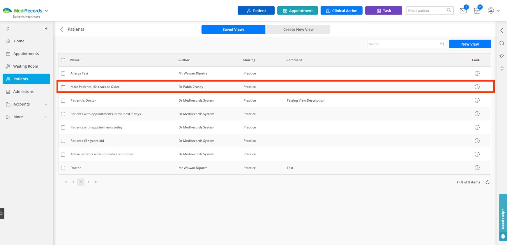This screenshot has width=507, height=245.
Task: Expand the Accounts menu chevron
Action: (x=46, y=104)
